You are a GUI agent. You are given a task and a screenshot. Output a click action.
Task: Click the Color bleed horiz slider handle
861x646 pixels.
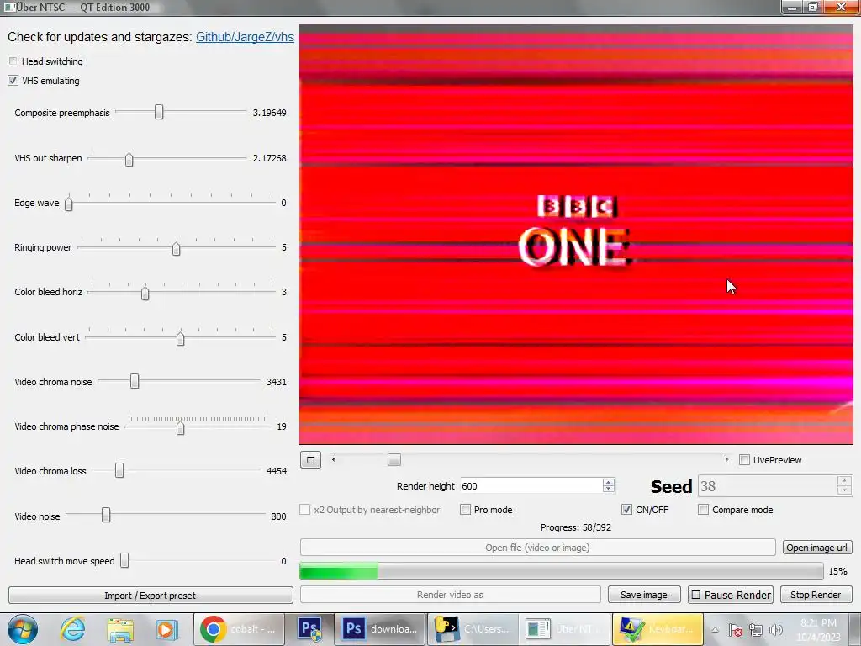145,293
